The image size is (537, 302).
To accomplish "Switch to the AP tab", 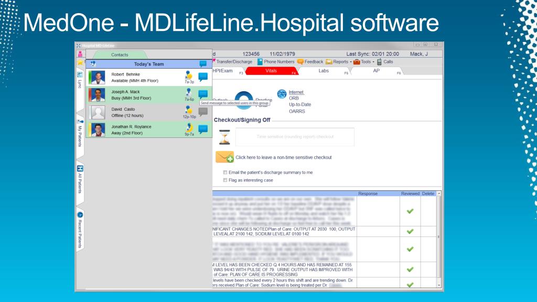I will tap(377, 71).
